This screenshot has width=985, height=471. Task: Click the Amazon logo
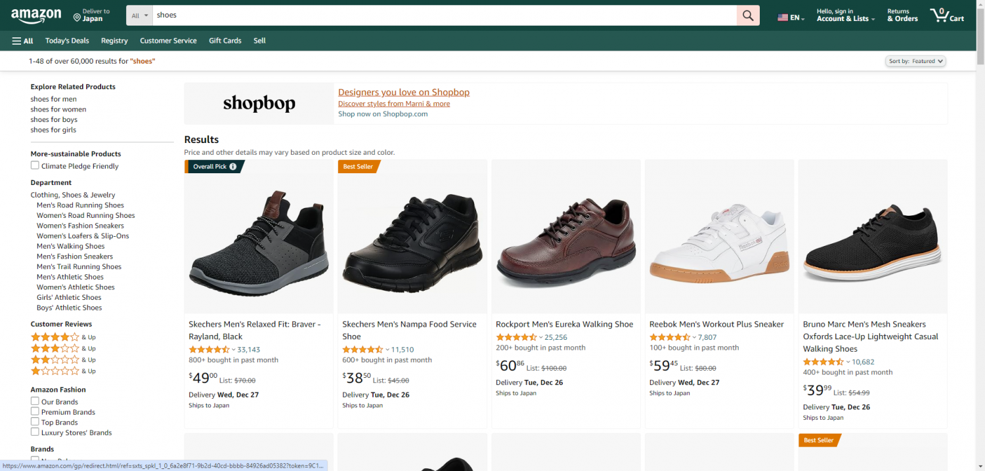pos(36,15)
